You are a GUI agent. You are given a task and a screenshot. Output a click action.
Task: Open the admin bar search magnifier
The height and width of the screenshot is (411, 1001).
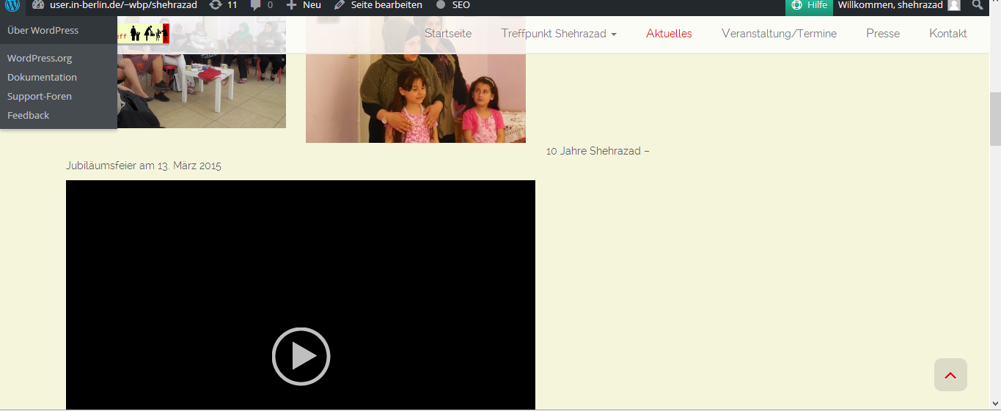pos(977,5)
